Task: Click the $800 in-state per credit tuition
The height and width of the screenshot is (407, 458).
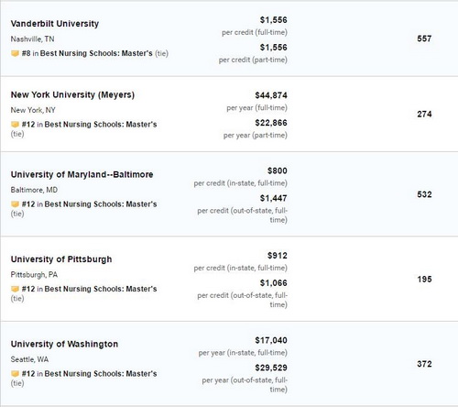Action: click(278, 170)
